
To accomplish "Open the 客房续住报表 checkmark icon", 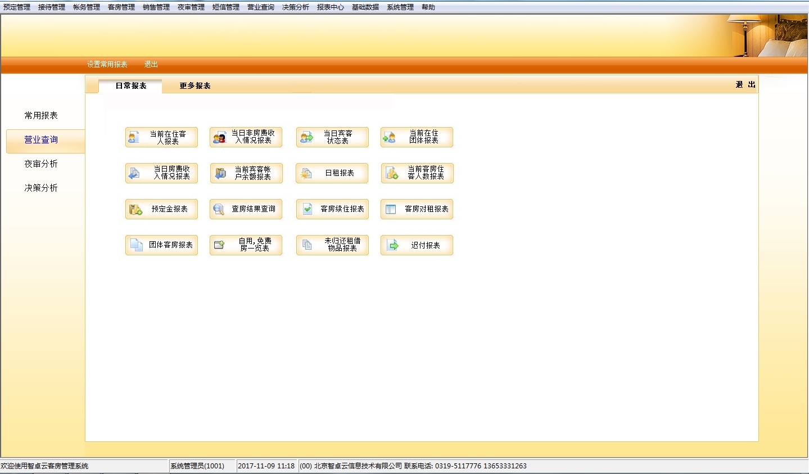I will 308,209.
